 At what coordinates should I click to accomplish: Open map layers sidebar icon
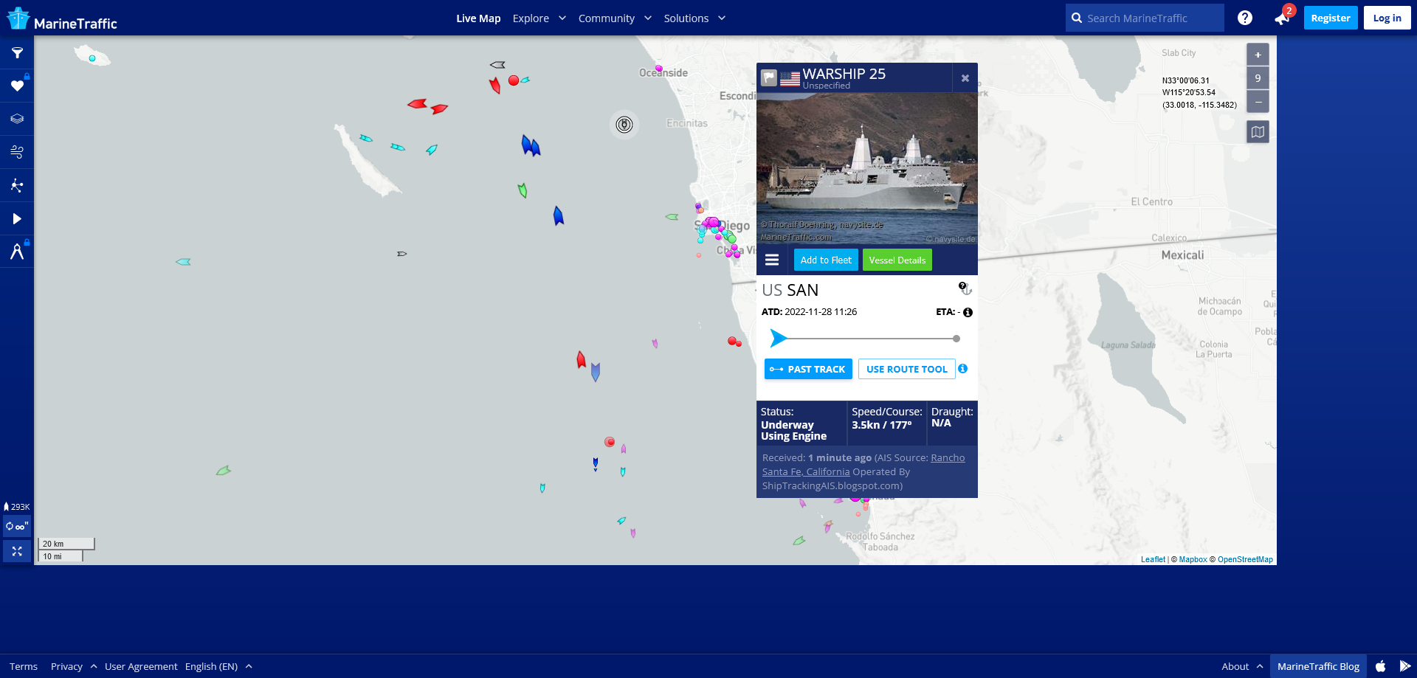[17, 119]
